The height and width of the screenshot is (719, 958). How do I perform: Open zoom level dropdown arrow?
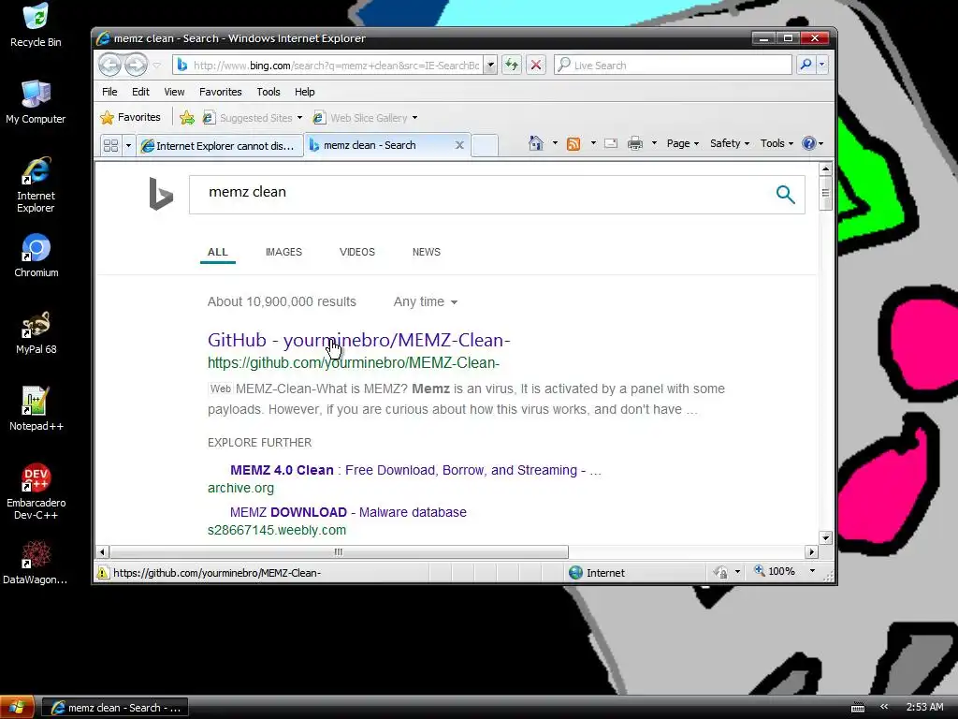point(812,571)
